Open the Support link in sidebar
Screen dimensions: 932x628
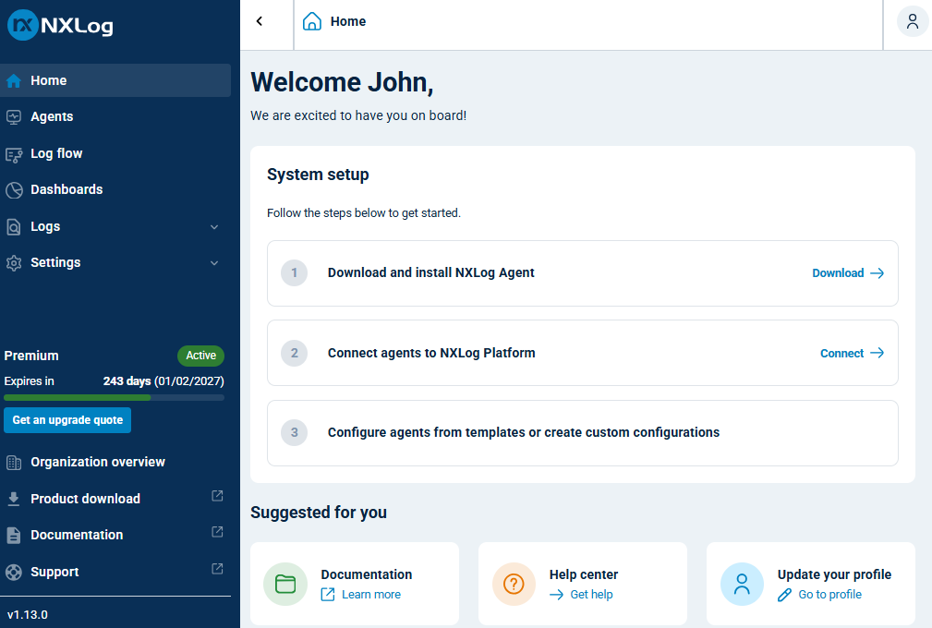pyautogui.click(x=115, y=573)
